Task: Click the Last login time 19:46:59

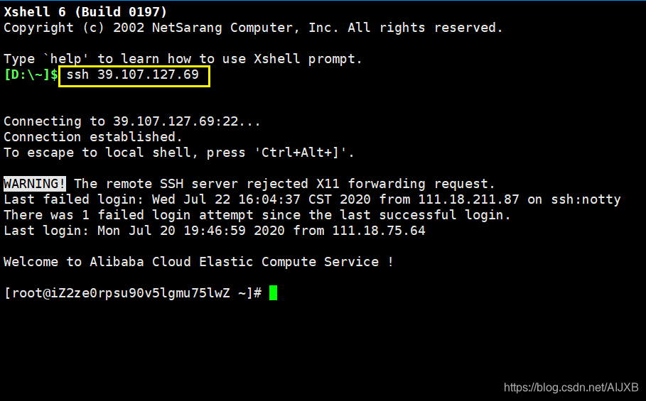Action: (215, 231)
